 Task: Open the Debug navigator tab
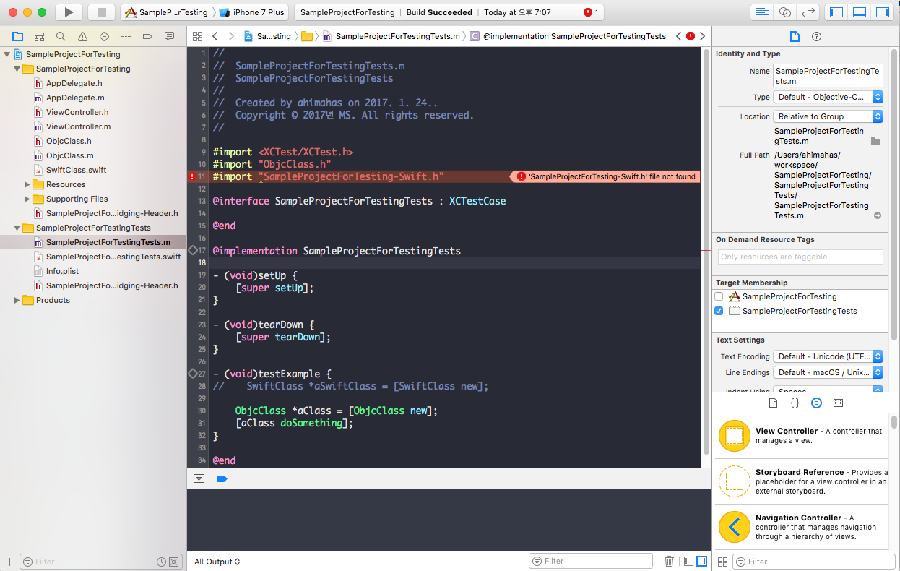pyautogui.click(x=126, y=36)
